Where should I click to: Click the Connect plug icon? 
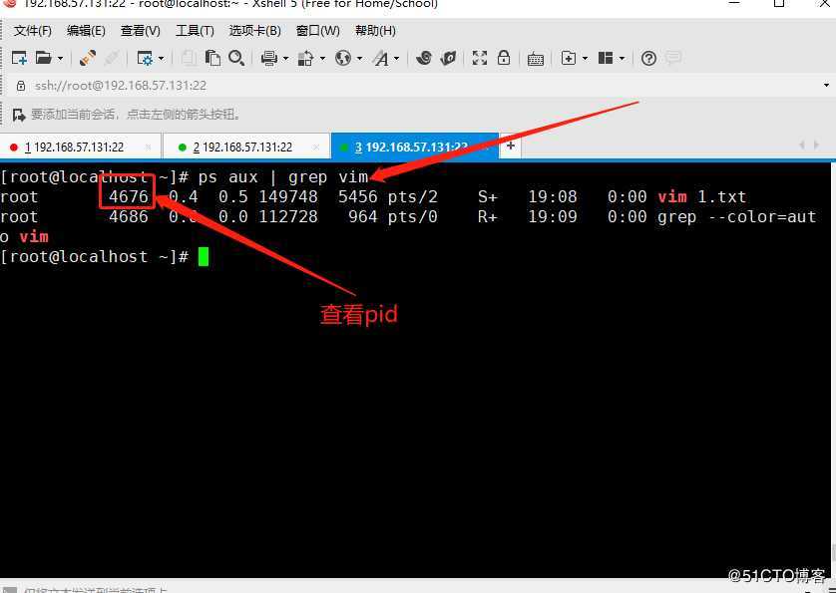click(88, 58)
